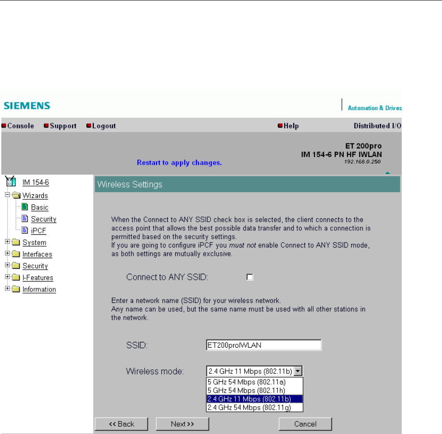Click the top-level Security folder icon
The image size is (442, 434).
(x=16, y=266)
